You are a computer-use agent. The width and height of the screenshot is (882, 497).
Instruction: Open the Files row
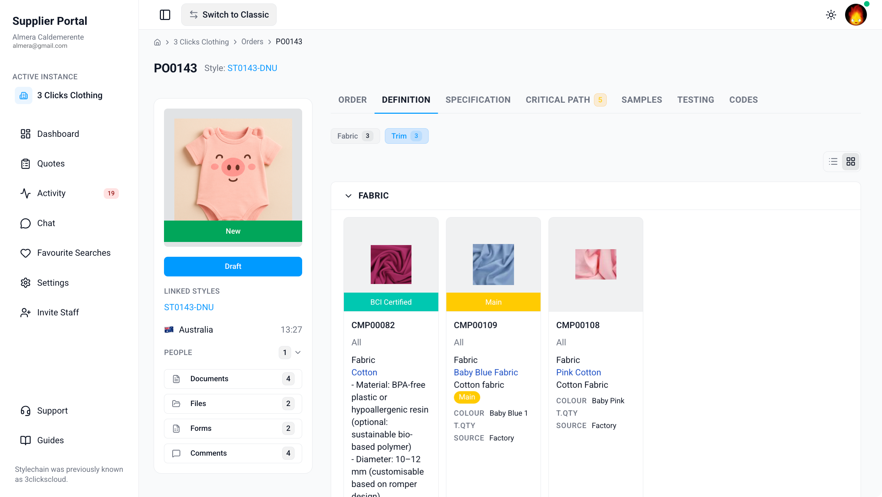[233, 404]
